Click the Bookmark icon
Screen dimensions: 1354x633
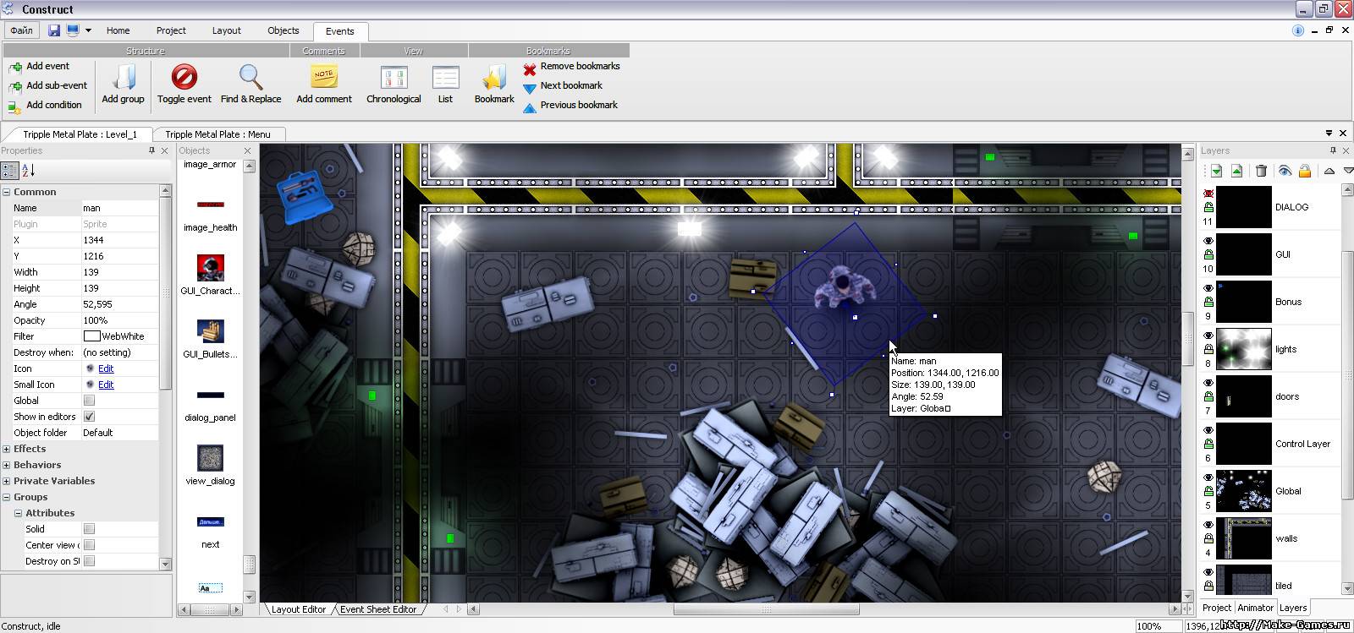(494, 78)
